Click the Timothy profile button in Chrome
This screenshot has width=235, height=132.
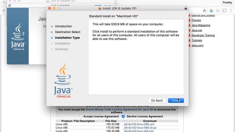[x=227, y=3]
